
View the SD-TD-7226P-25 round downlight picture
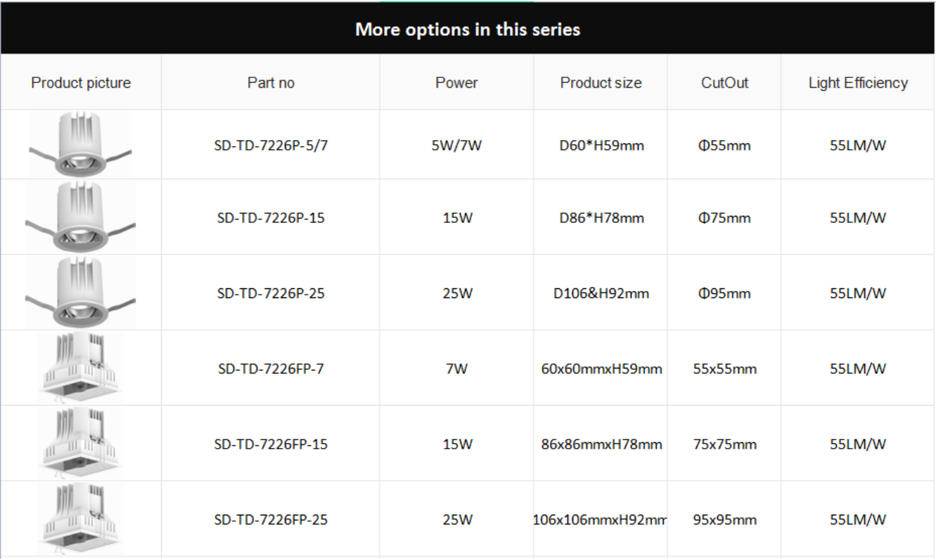pos(80,292)
